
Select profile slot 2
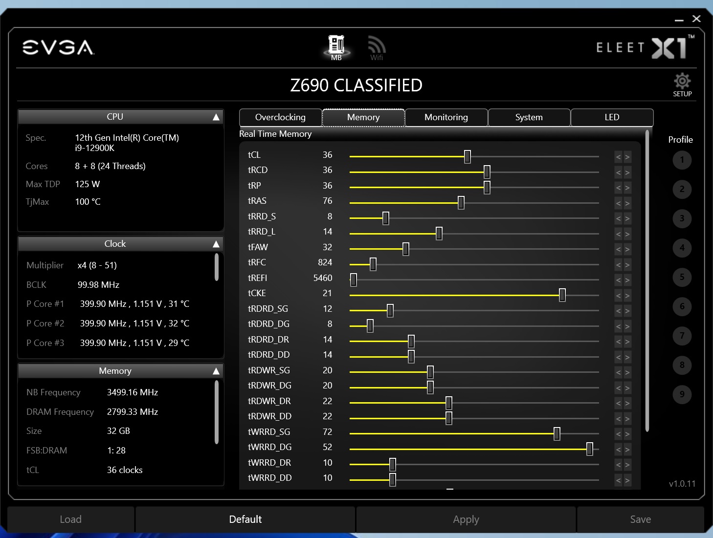(682, 189)
